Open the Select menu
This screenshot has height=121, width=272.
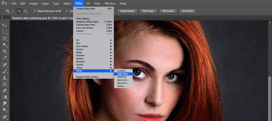[67, 3]
